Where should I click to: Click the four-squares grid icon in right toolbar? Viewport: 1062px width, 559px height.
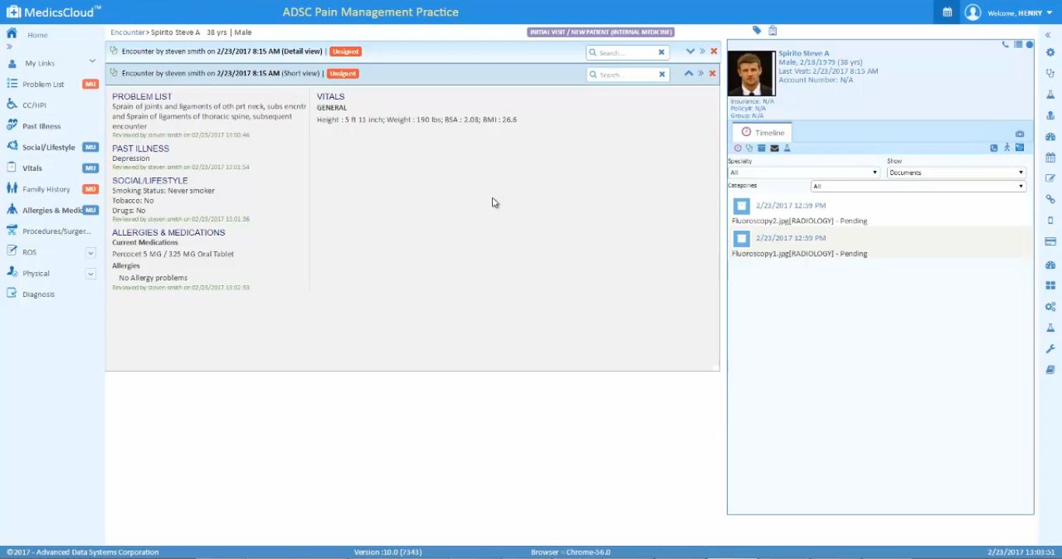pos(1050,285)
